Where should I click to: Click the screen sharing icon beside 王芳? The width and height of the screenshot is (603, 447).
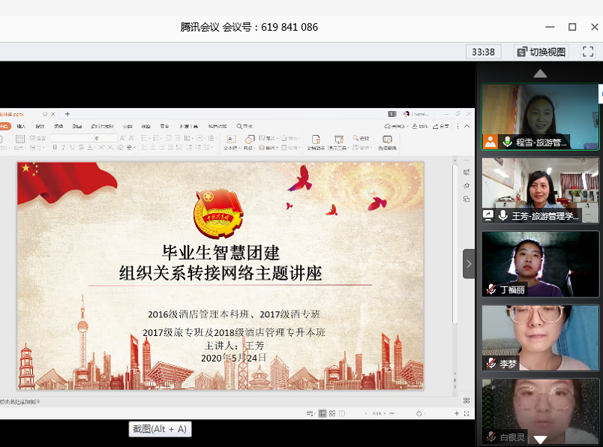tap(489, 216)
